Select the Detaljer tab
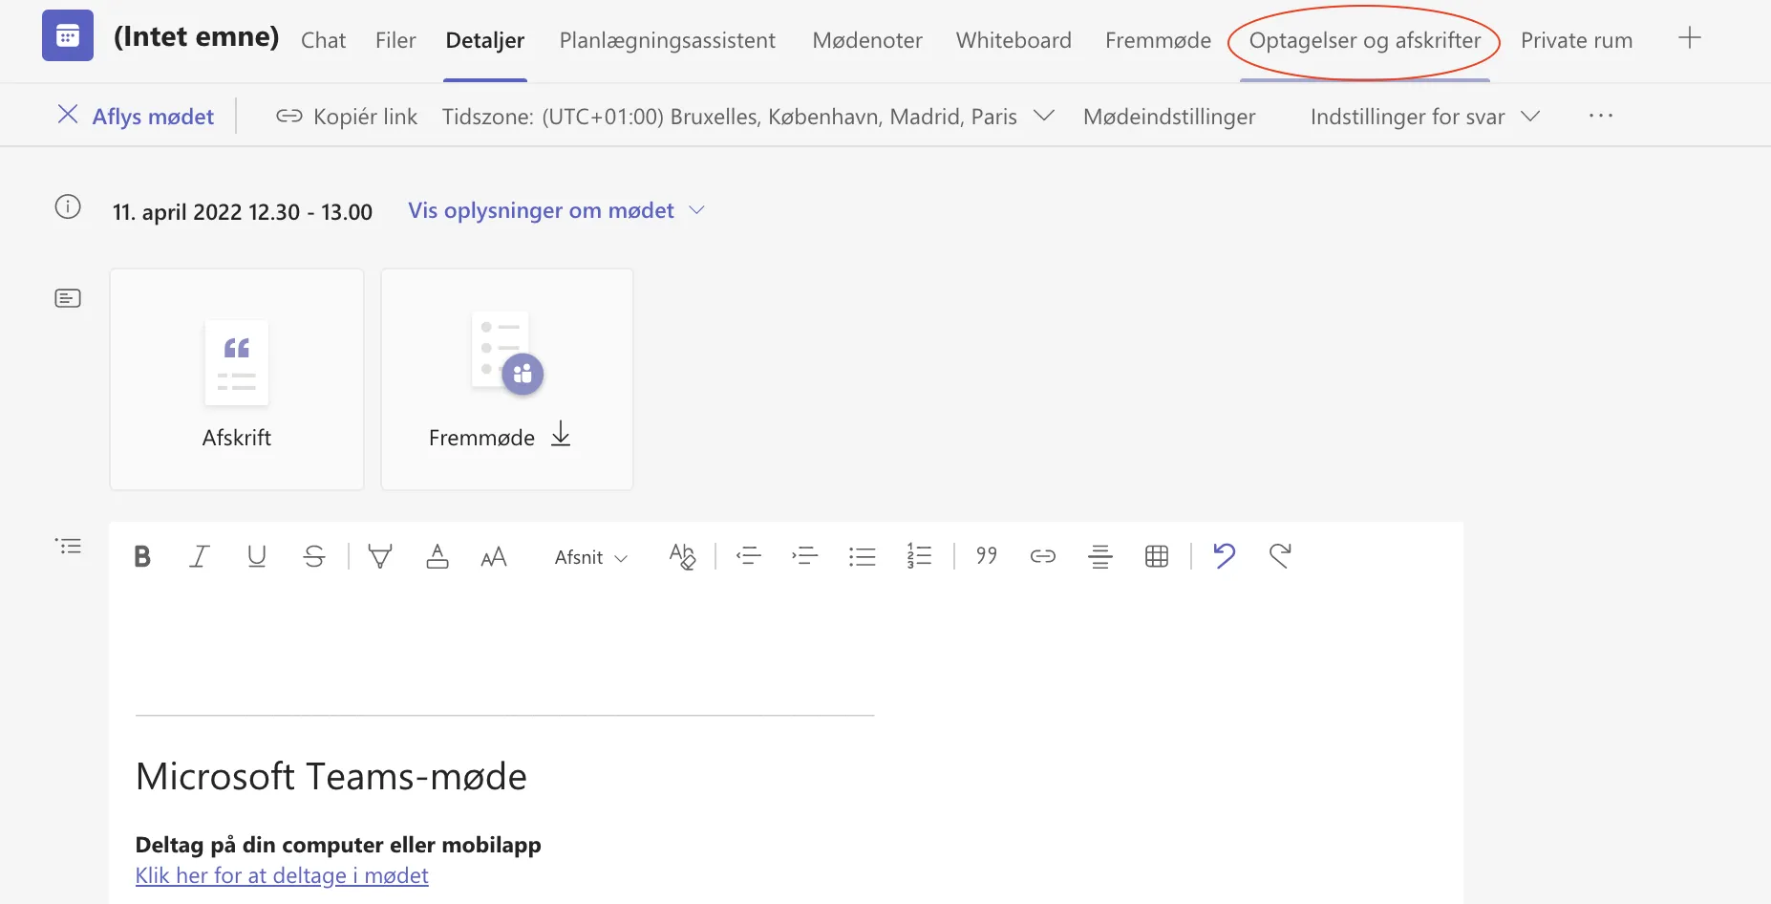The image size is (1771, 904). click(485, 40)
